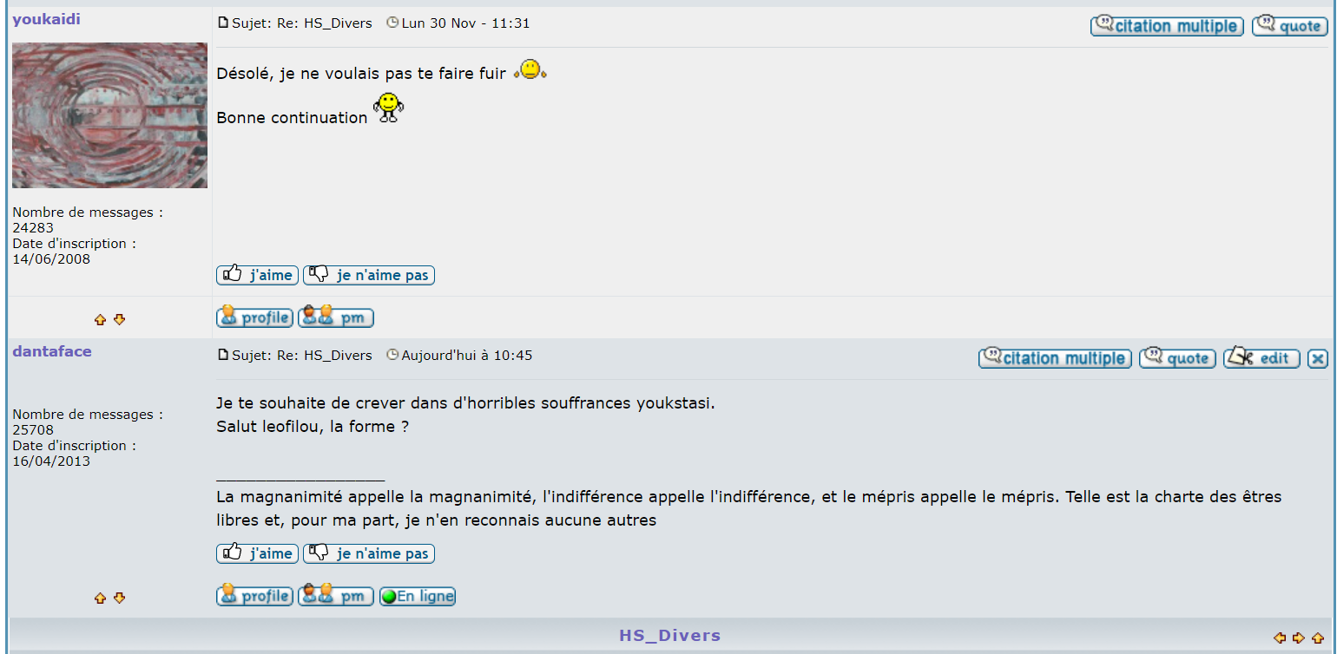Click je n'aime pas on dantaface's post
The width and height of the screenshot is (1337, 654).
coord(369,553)
